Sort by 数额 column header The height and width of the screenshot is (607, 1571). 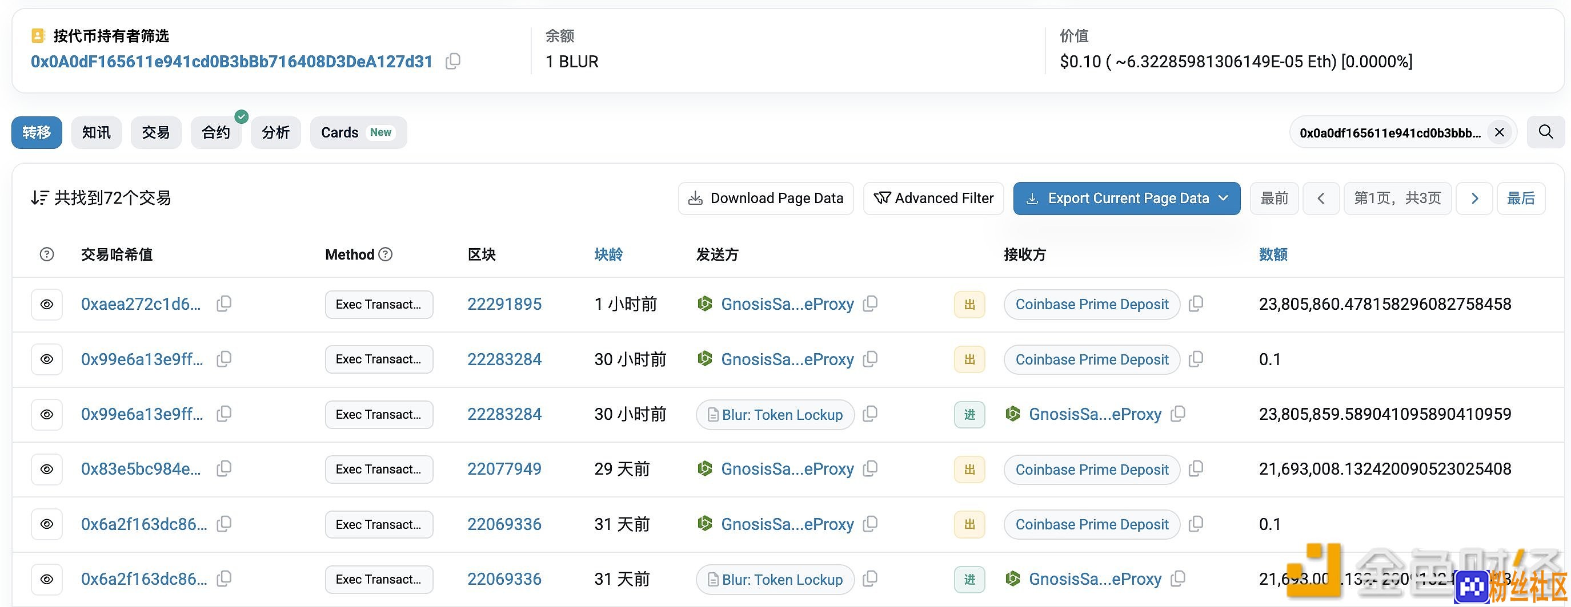pyautogui.click(x=1273, y=254)
